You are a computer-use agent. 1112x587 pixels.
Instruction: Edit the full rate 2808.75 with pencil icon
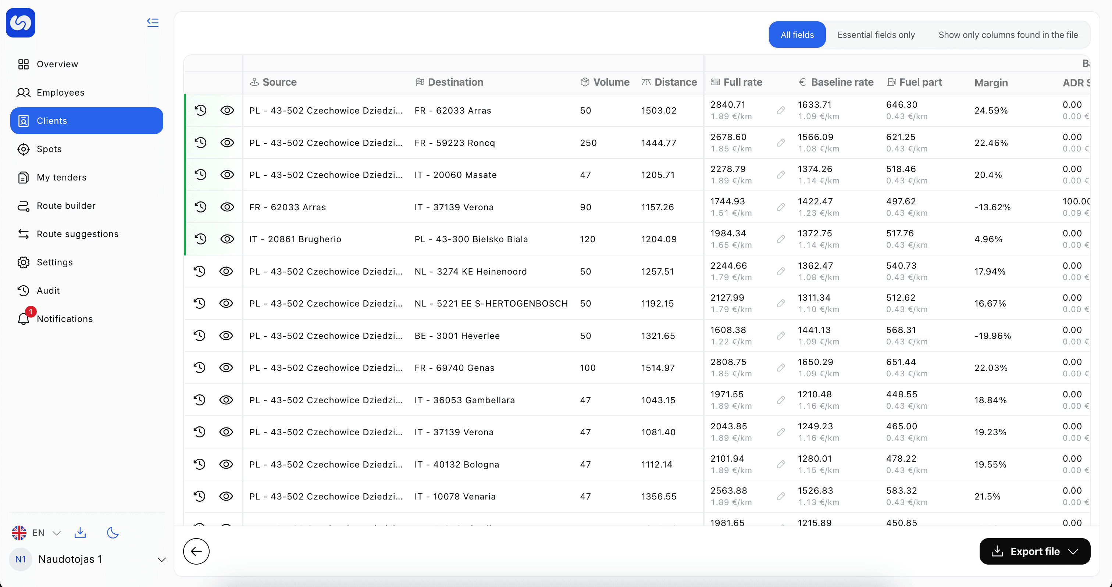[x=781, y=368]
